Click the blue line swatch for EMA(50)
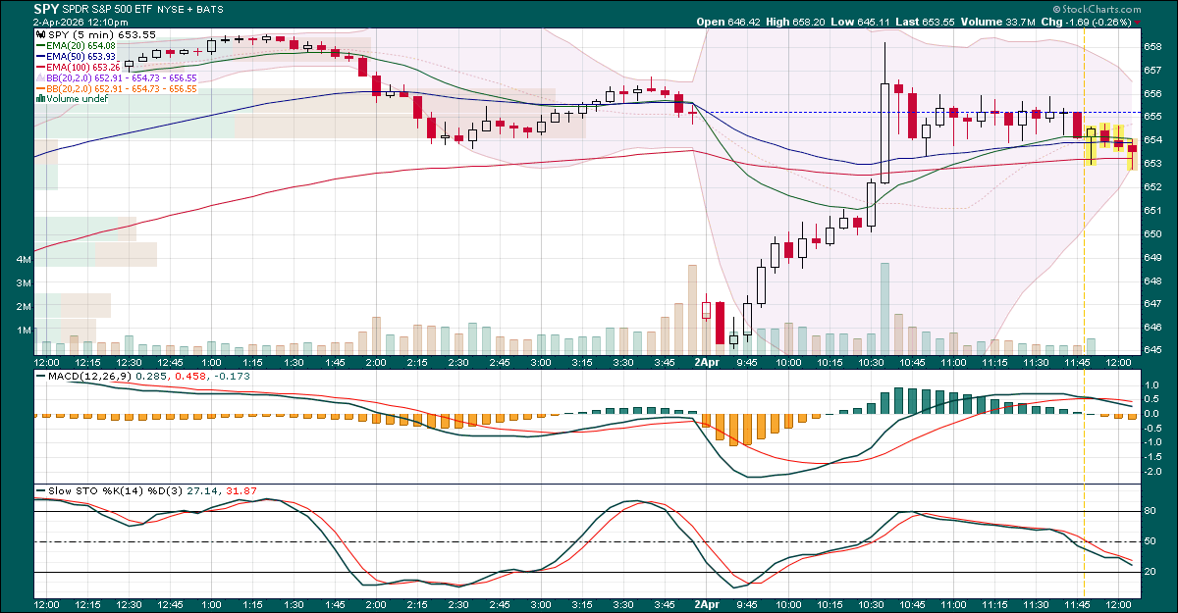1178x613 pixels. click(38, 57)
